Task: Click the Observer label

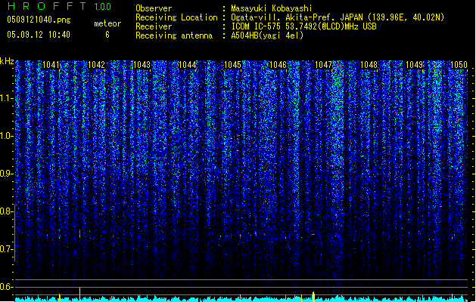Action: 154,8
